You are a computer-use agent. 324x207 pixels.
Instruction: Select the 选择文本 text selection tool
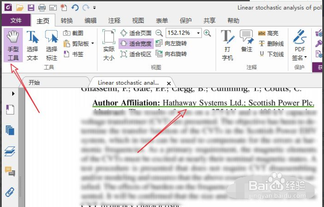click(x=32, y=45)
